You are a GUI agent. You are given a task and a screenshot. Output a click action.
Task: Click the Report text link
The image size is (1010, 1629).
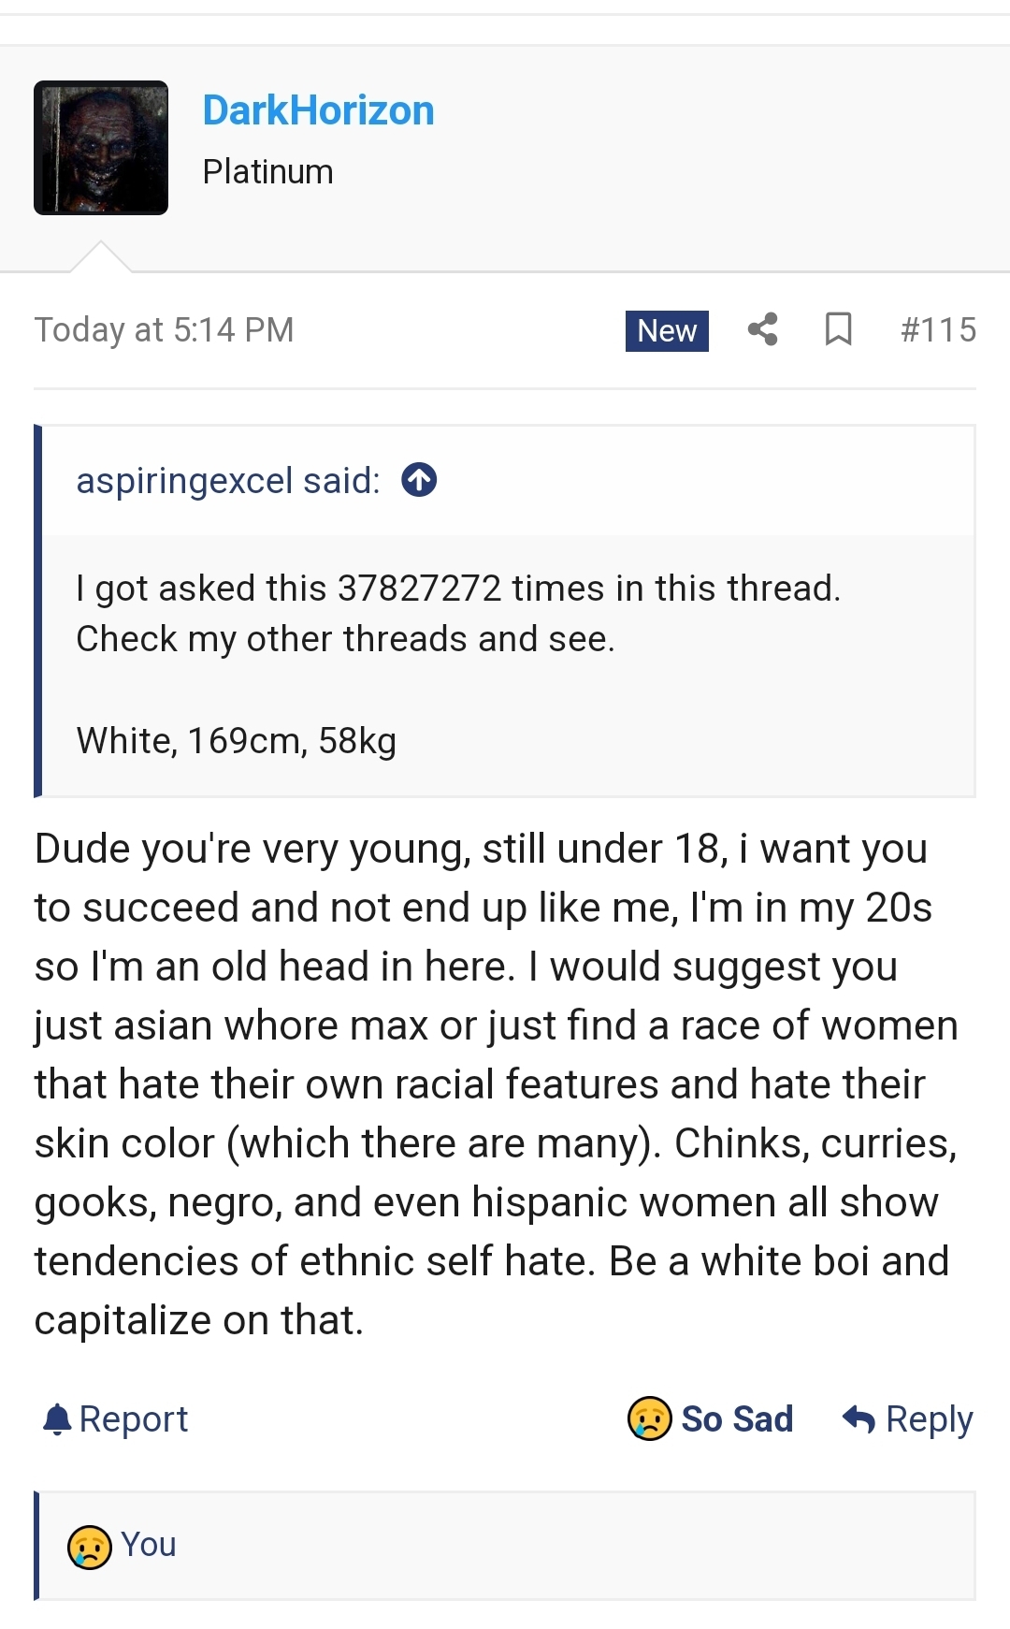click(134, 1419)
